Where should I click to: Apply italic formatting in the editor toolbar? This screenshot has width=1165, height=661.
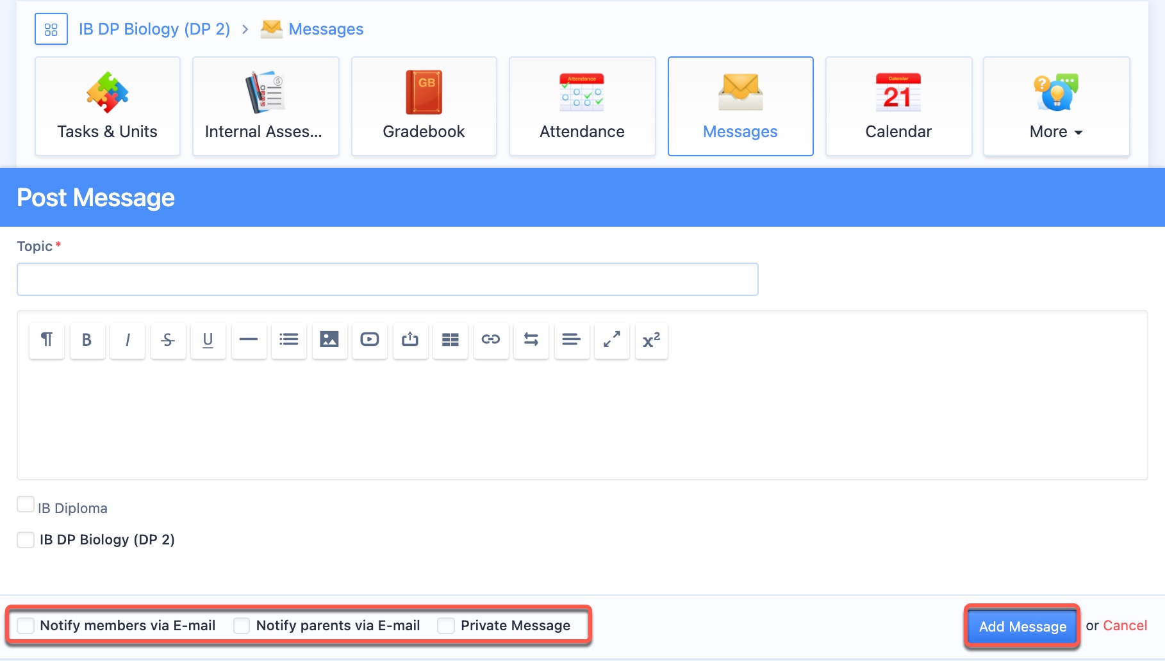click(128, 341)
